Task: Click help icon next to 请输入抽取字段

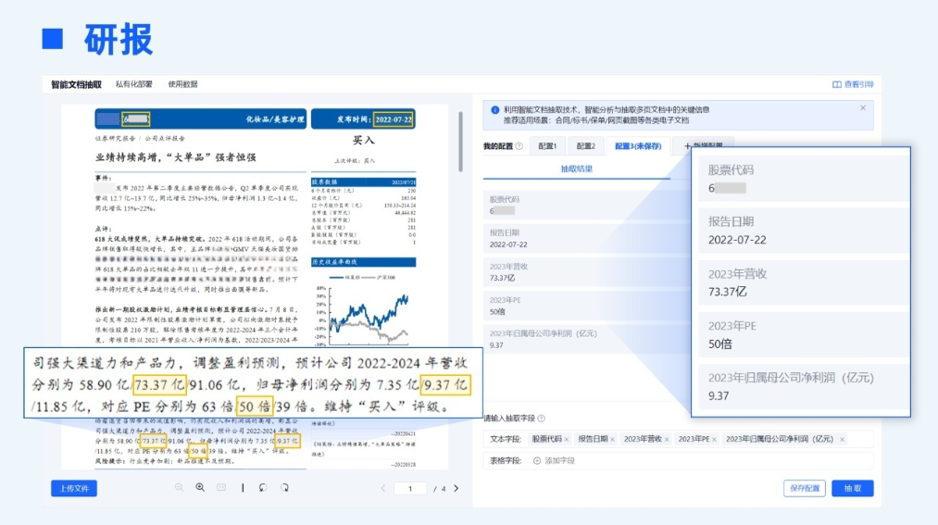Action: point(541,419)
